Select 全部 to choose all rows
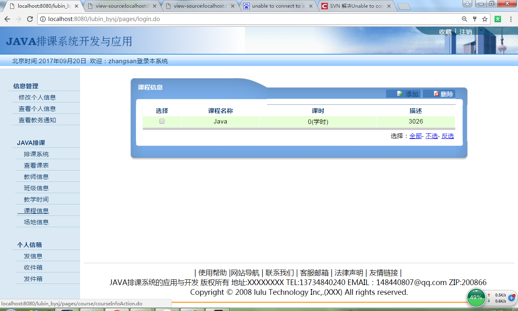Image resolution: width=518 pixels, height=311 pixels. (415, 136)
